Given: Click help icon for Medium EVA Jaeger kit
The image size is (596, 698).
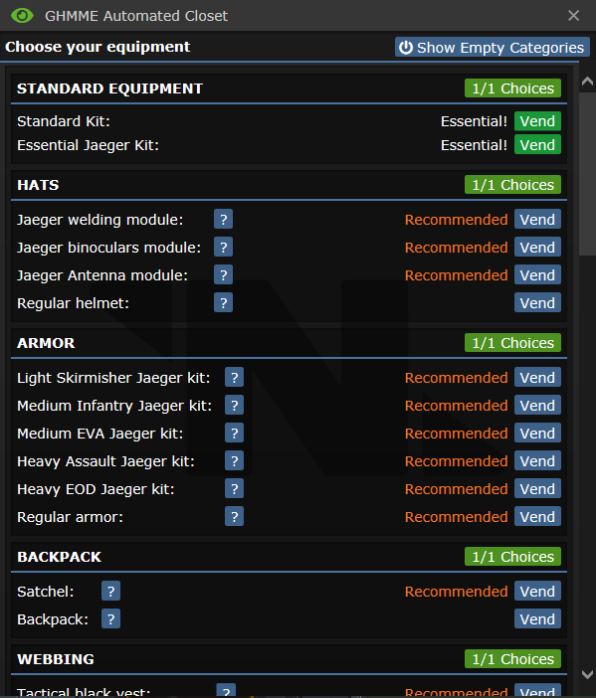Looking at the screenshot, I should 234,434.
